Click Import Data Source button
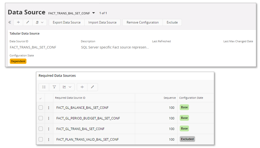260x148 pixels. (x=102, y=22)
